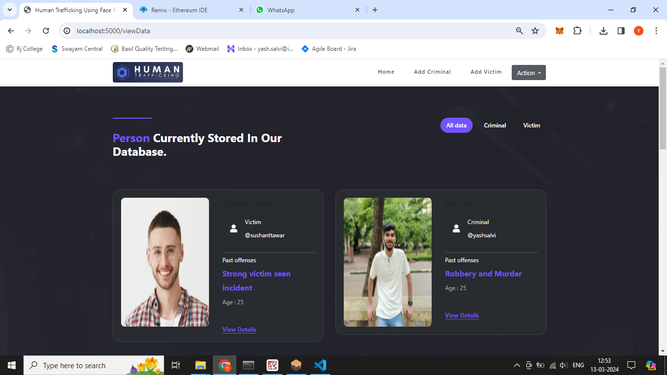The height and width of the screenshot is (375, 667).
Task: Go back with browser back arrow
Action: click(11, 31)
